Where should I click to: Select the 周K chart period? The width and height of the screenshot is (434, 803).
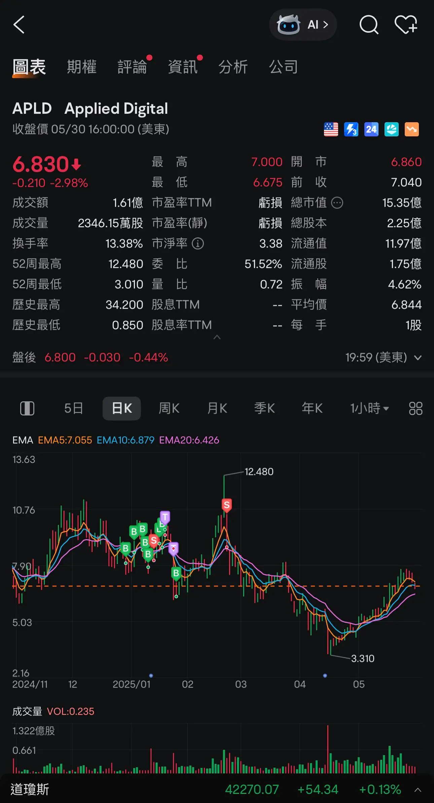point(169,408)
